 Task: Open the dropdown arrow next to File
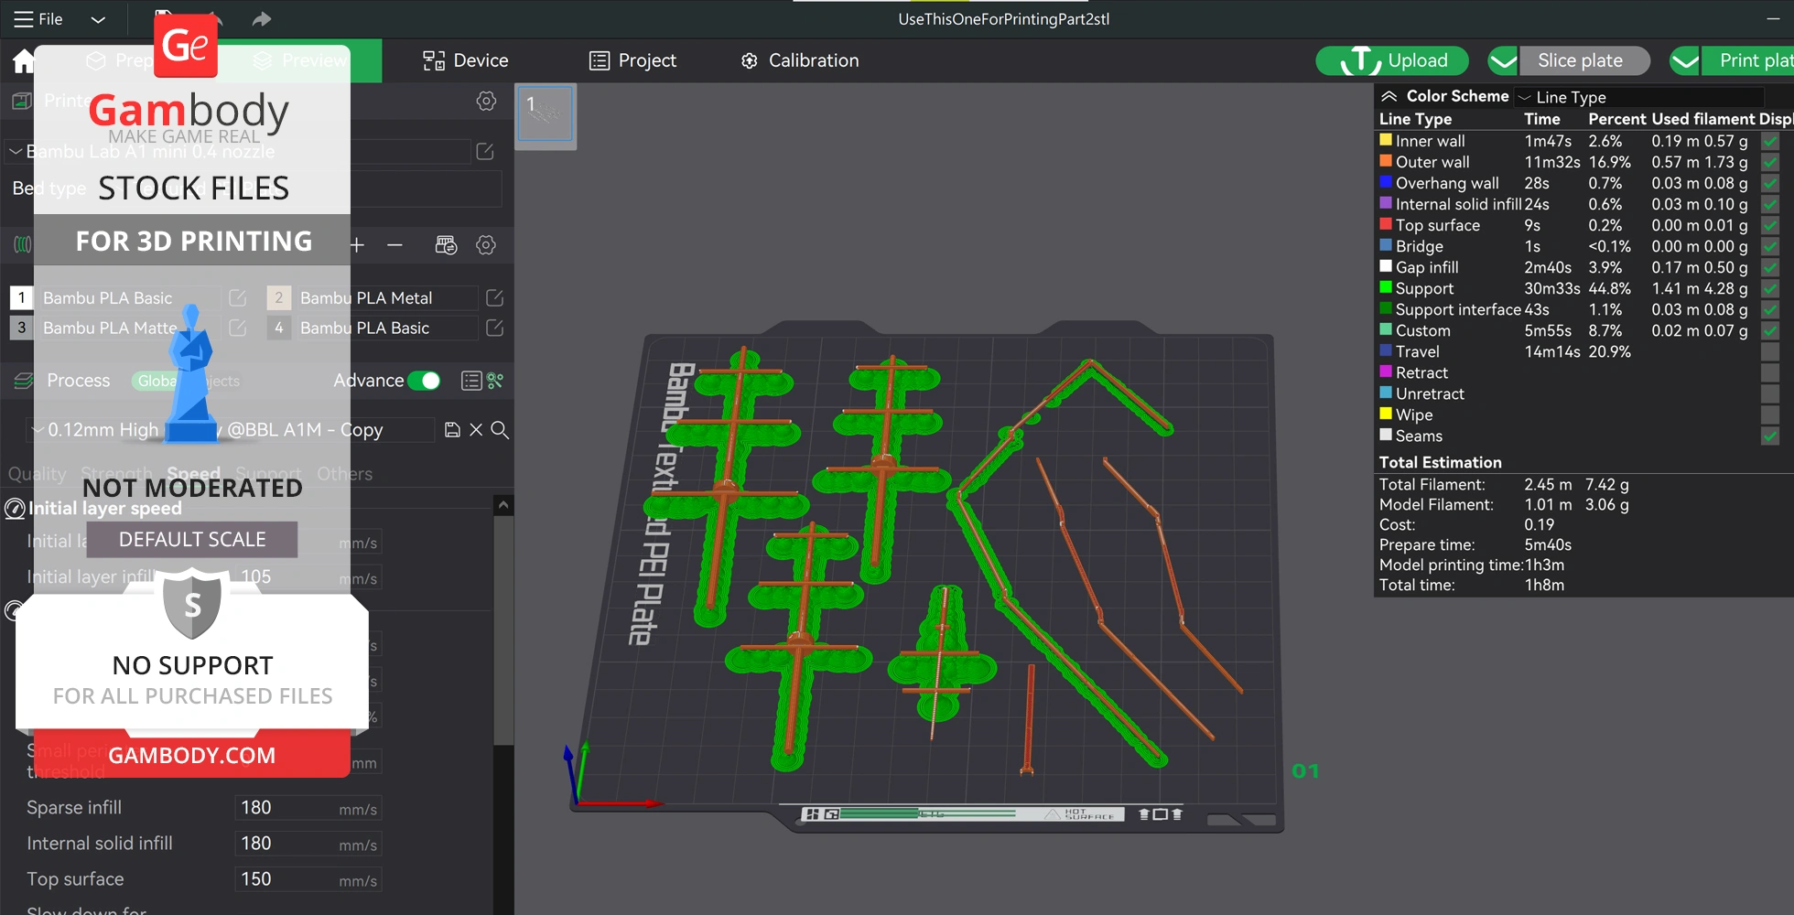(98, 19)
